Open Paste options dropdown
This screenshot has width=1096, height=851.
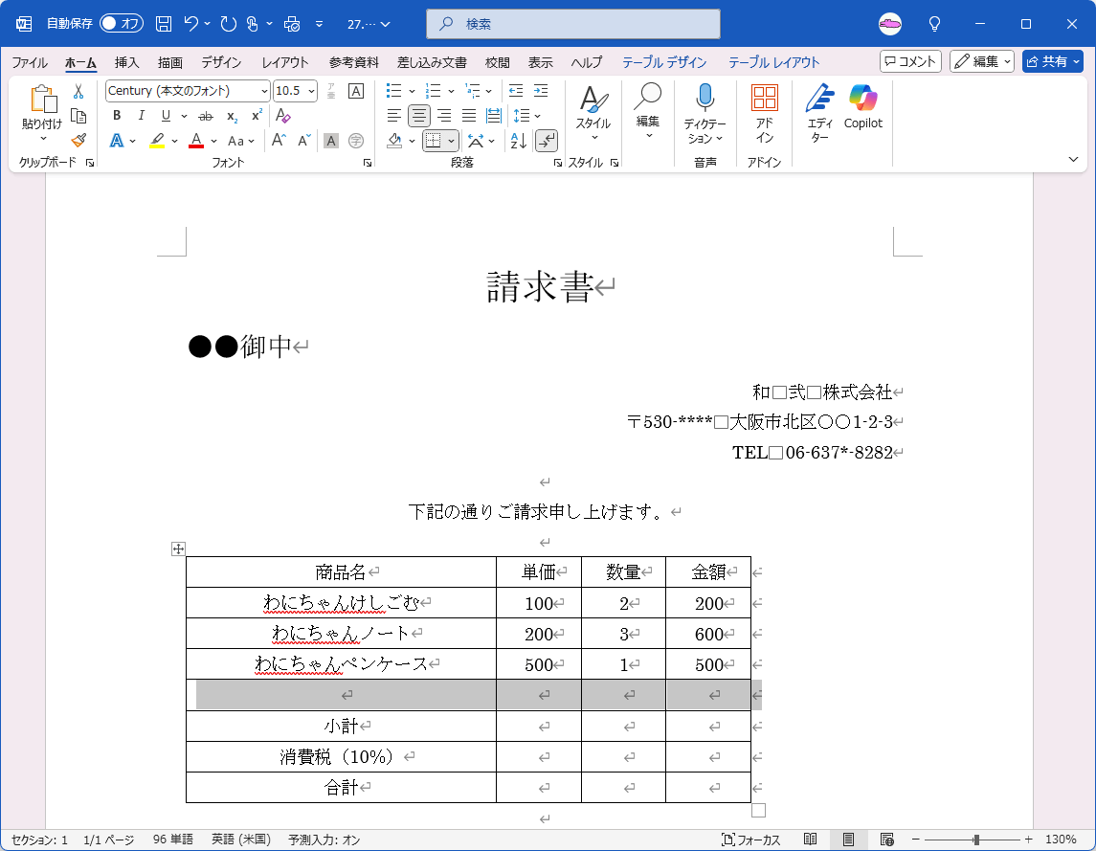[43, 139]
